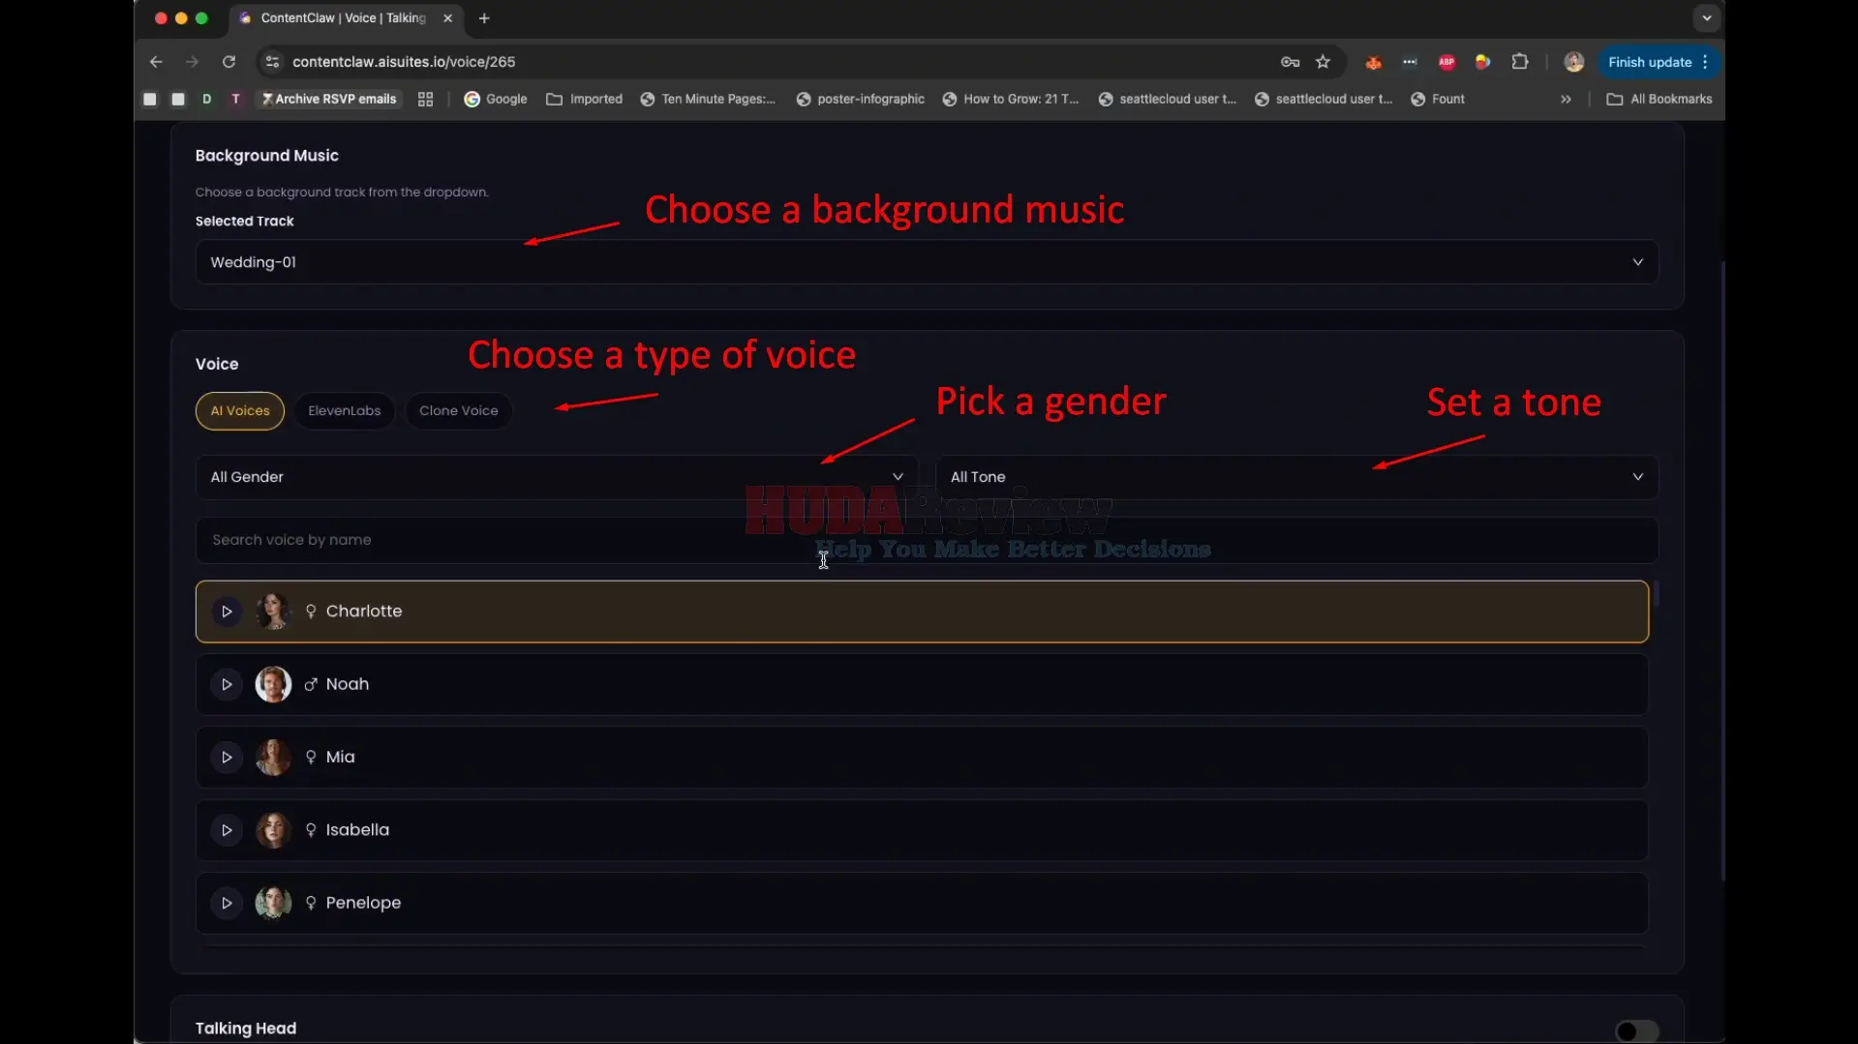1858x1044 pixels.
Task: Open a new browser tab
Action: pos(484,18)
